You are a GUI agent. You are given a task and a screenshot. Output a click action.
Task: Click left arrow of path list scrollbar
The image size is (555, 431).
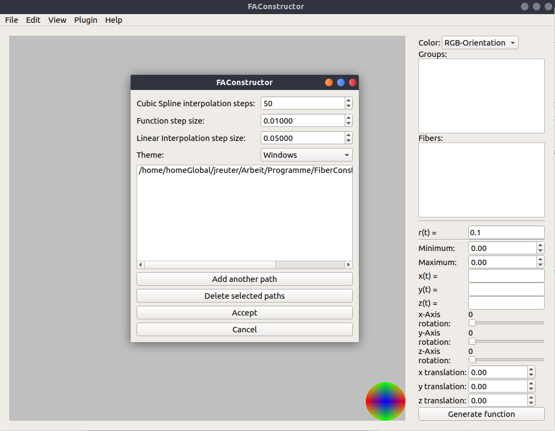[x=140, y=265]
